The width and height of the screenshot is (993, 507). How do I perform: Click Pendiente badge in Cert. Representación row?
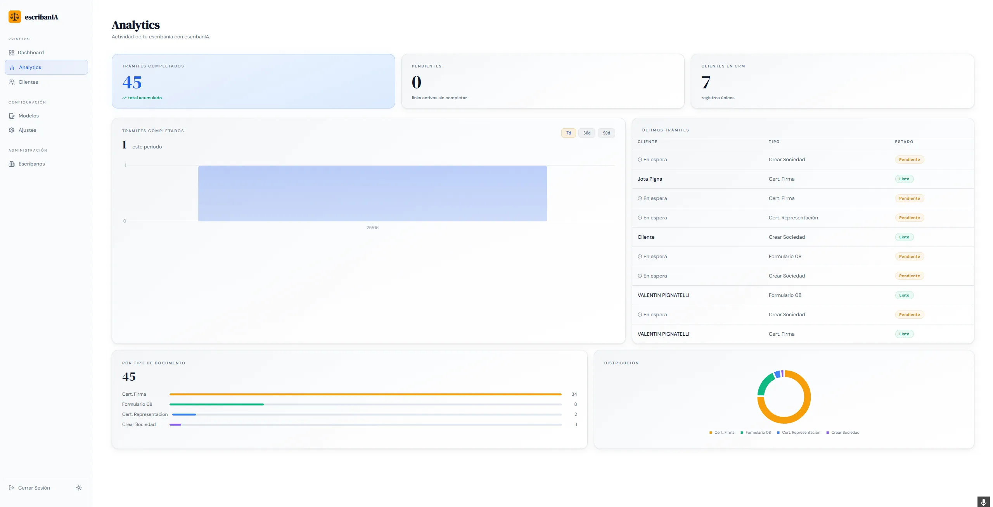(910, 218)
